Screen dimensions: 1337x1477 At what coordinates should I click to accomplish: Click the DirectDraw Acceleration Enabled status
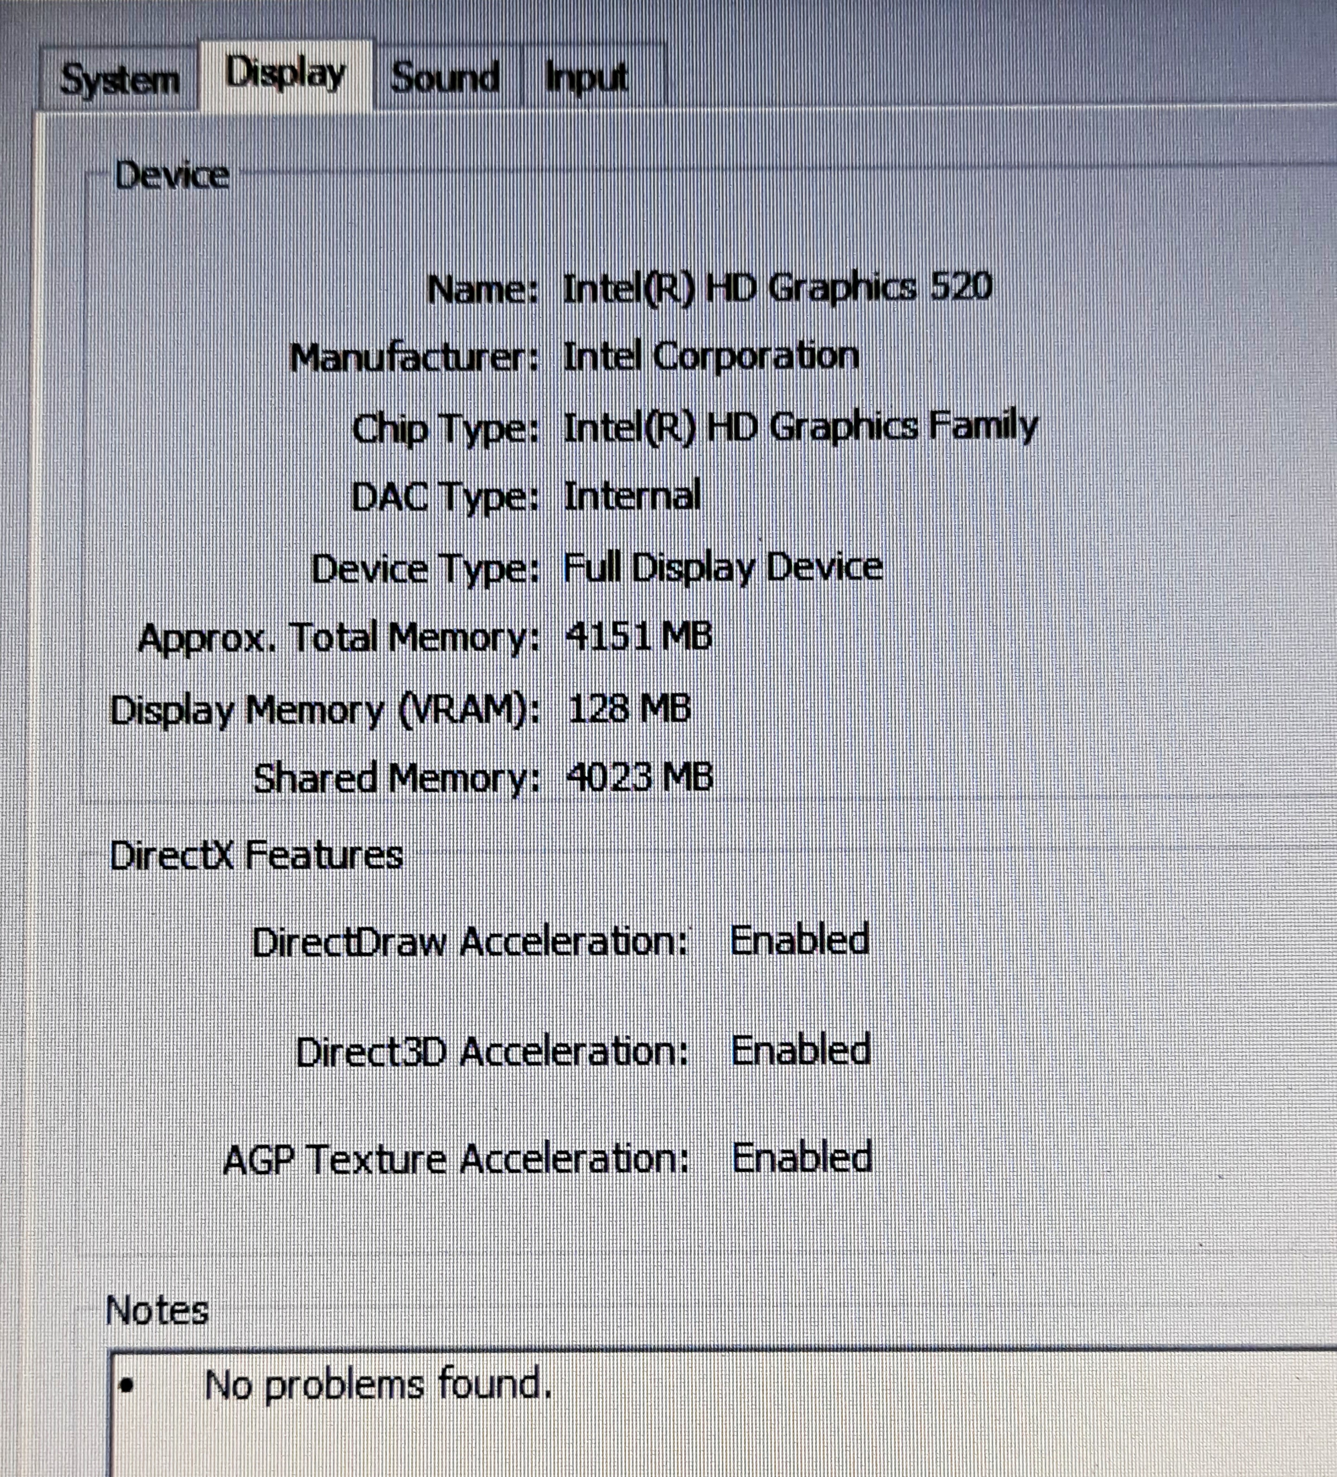(x=800, y=941)
